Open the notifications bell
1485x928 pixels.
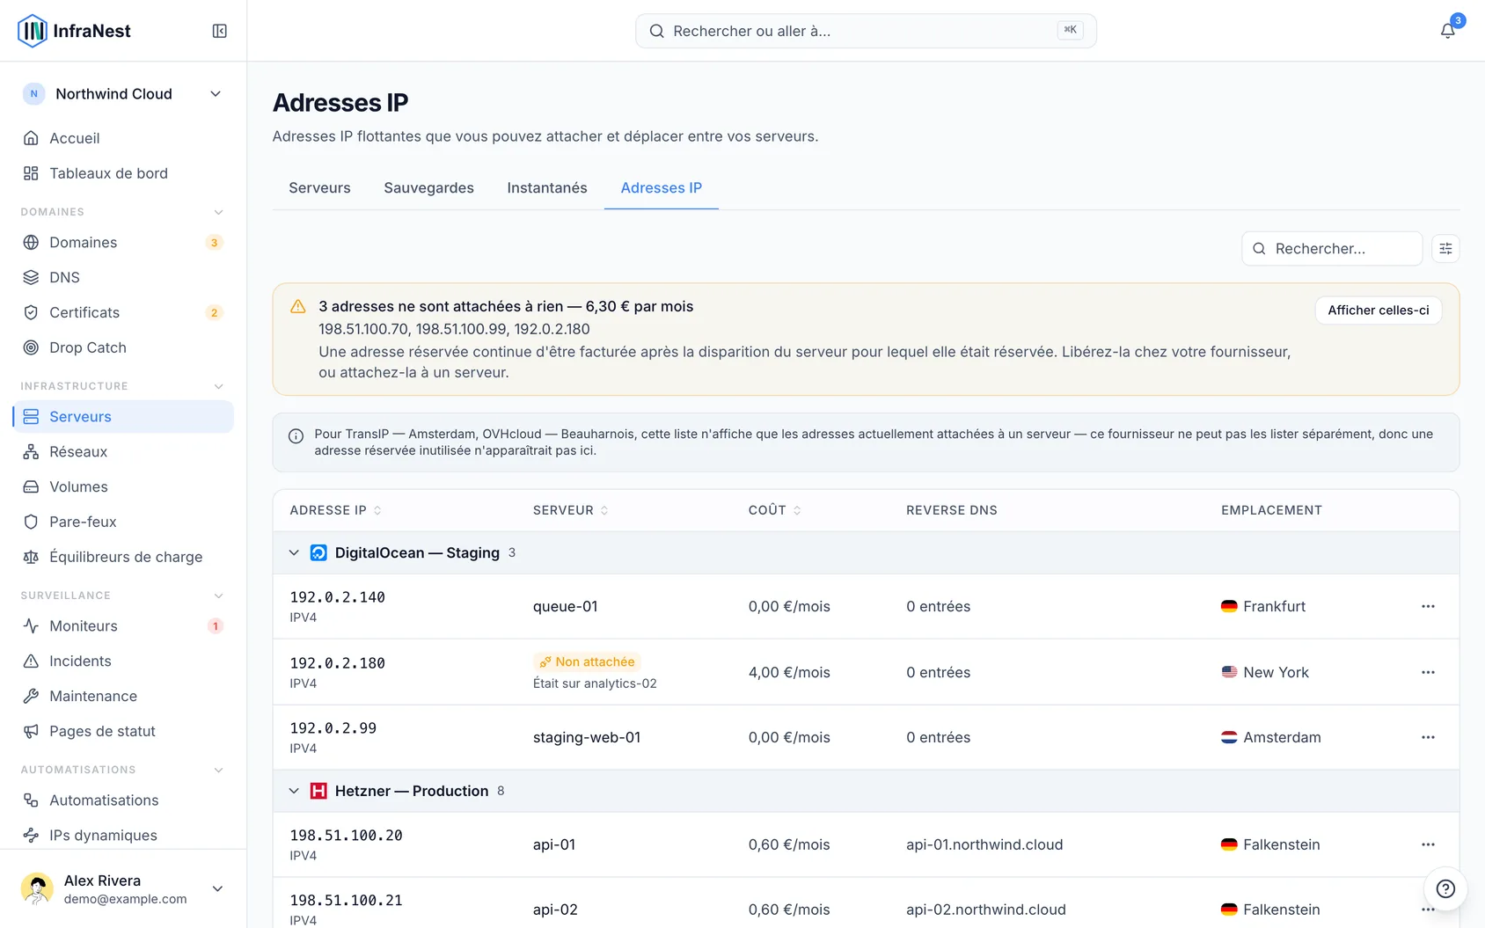click(x=1447, y=31)
